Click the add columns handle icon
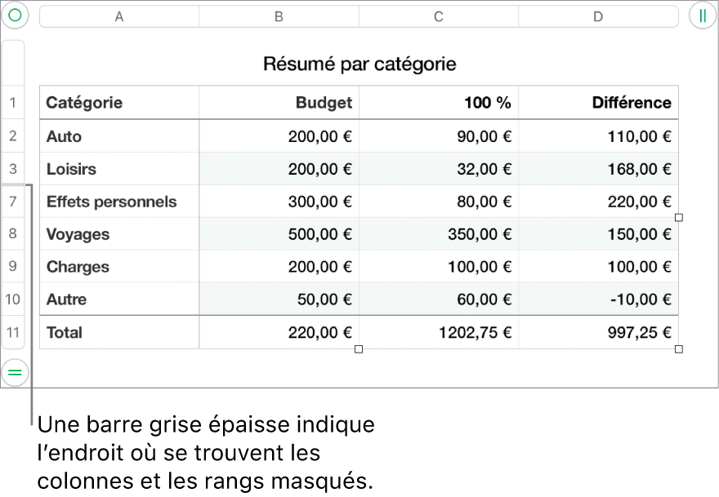 click(x=702, y=16)
